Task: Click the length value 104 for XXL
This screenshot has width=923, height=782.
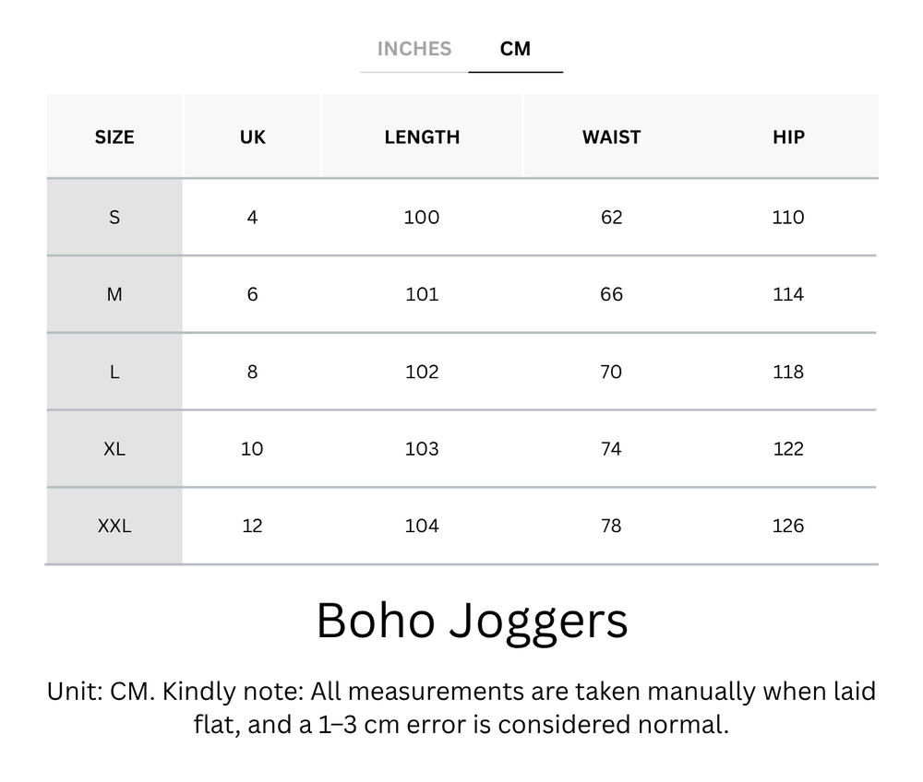Action: pyautogui.click(x=422, y=526)
